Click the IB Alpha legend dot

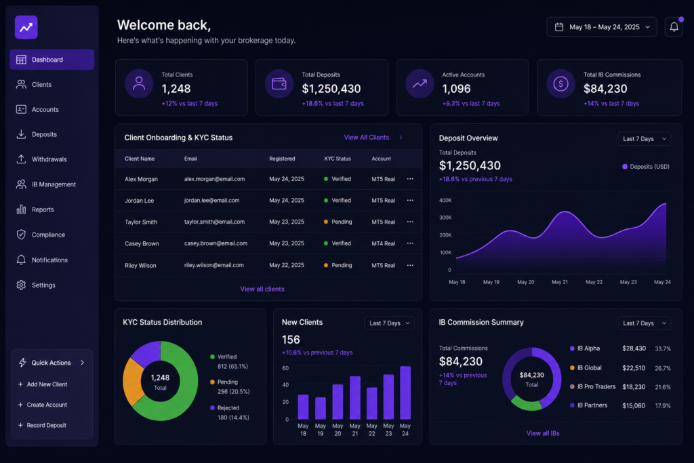point(572,348)
